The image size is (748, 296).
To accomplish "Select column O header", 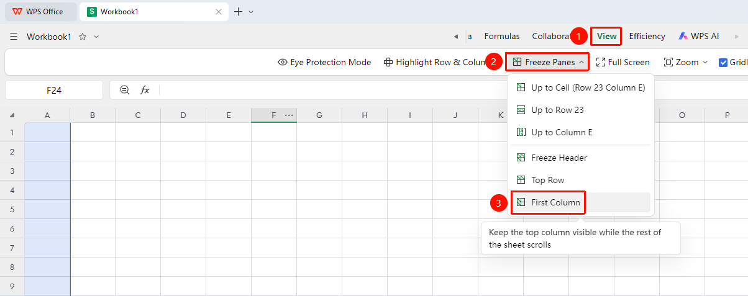I will [x=682, y=115].
